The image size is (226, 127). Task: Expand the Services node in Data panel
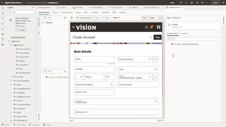click(43, 23)
